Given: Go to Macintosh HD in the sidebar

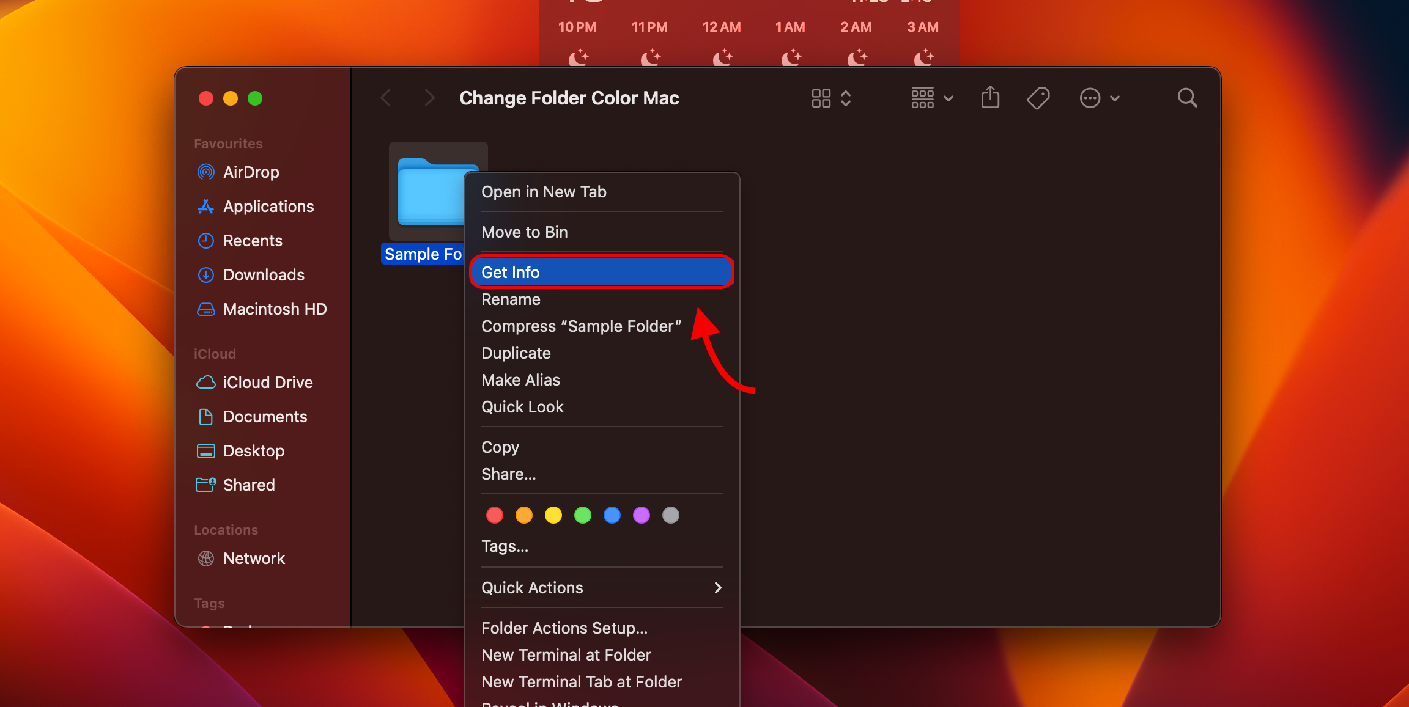Looking at the screenshot, I should point(275,309).
